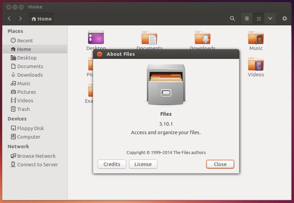This screenshot has height=203, width=294.
Task: Open search with the magnifier icon
Action: (x=232, y=19)
